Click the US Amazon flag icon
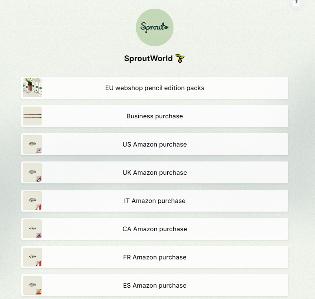 coord(38,150)
